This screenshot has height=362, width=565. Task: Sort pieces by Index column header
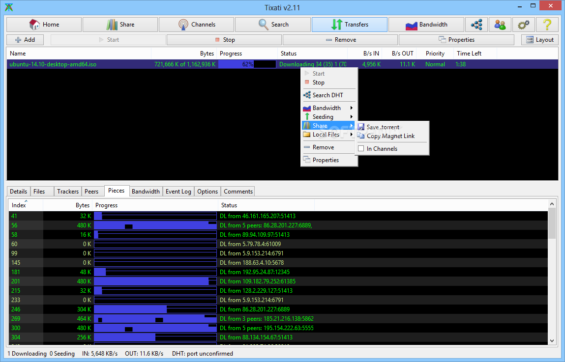click(x=26, y=205)
